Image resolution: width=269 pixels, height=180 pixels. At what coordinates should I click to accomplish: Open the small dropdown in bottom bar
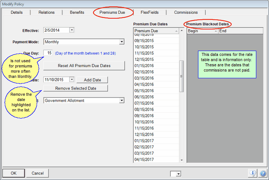click(x=178, y=174)
